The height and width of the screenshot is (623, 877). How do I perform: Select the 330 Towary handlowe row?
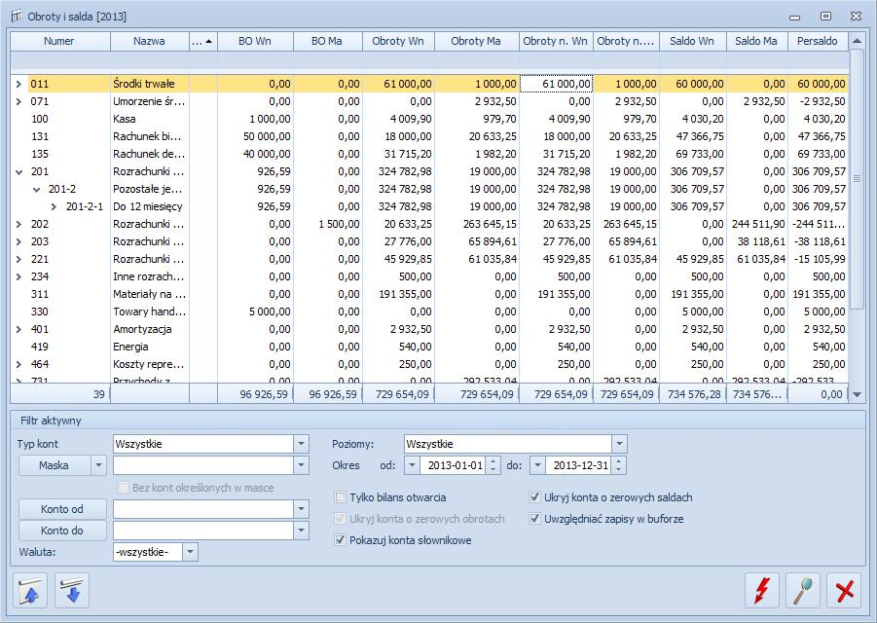(429, 311)
